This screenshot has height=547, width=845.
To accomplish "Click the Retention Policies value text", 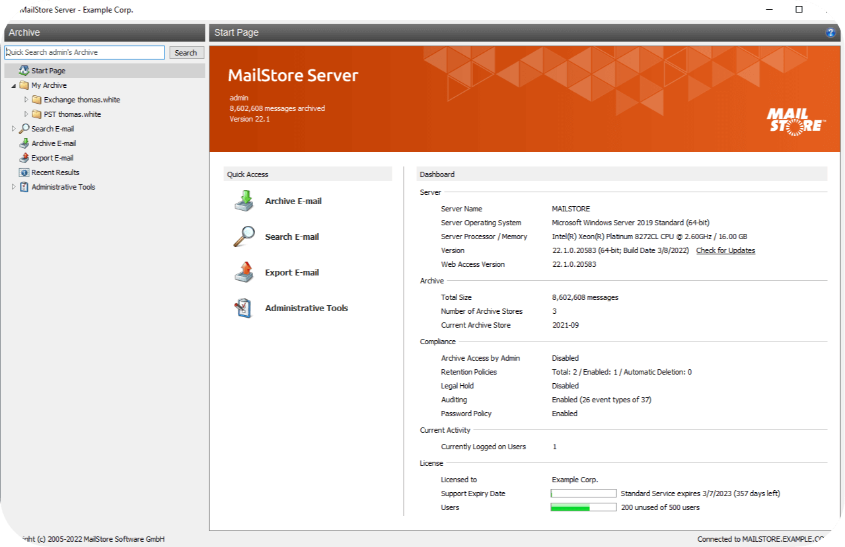I will [x=622, y=372].
